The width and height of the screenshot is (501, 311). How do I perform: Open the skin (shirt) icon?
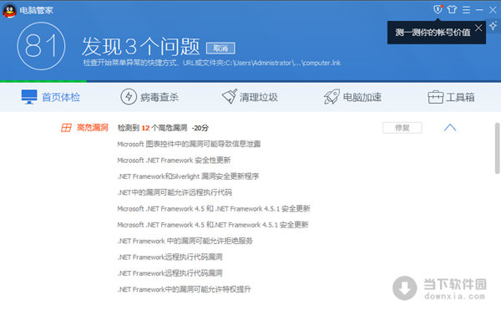click(x=452, y=9)
